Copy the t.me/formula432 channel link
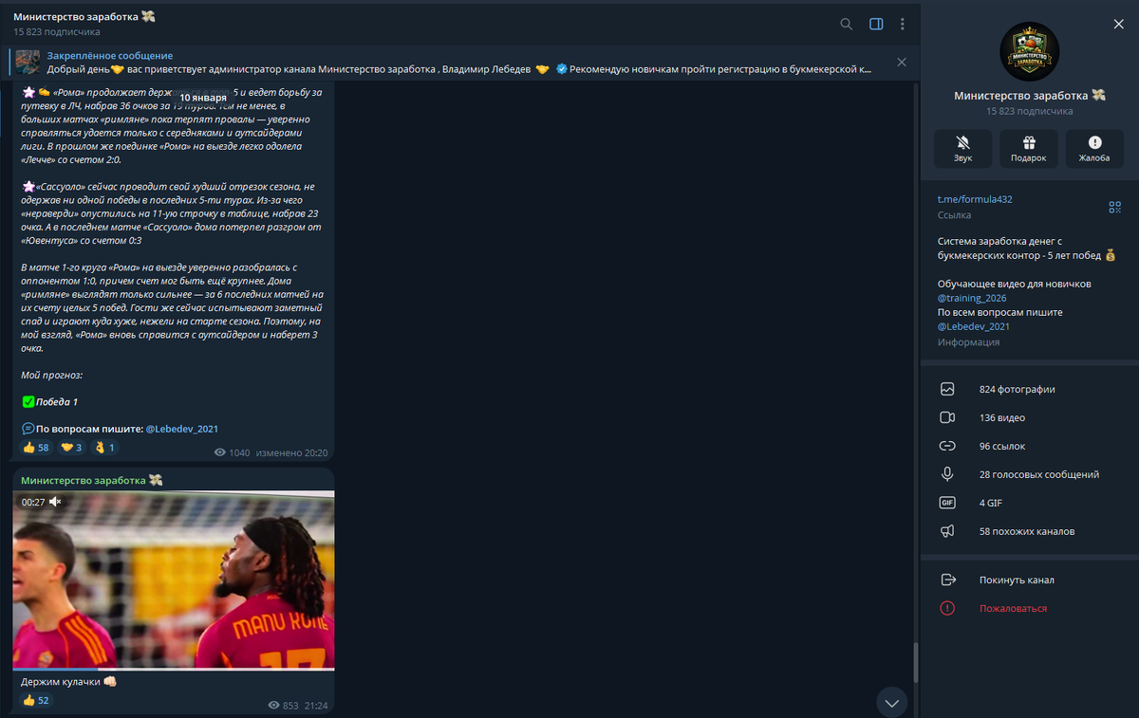1139x718 pixels. (975, 199)
